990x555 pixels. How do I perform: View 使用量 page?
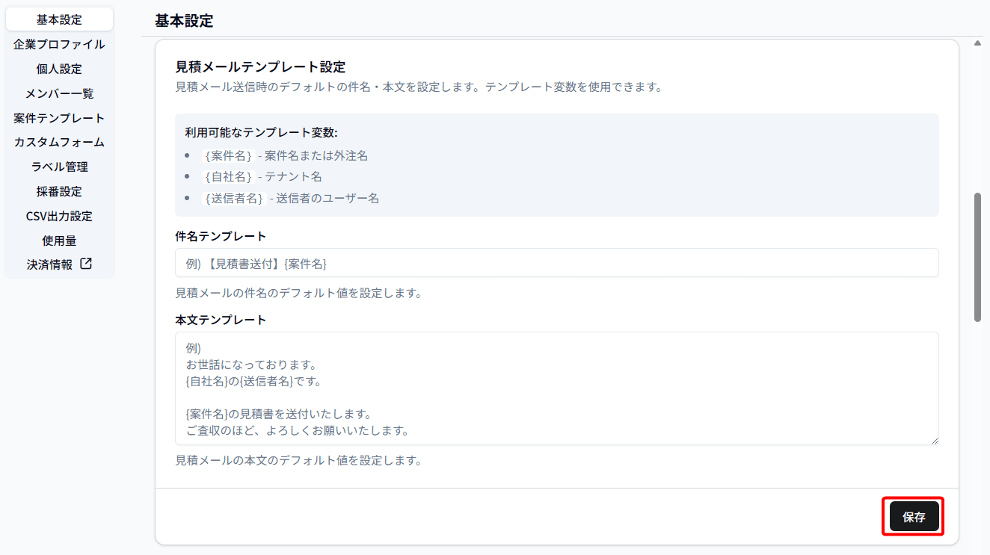coord(59,241)
